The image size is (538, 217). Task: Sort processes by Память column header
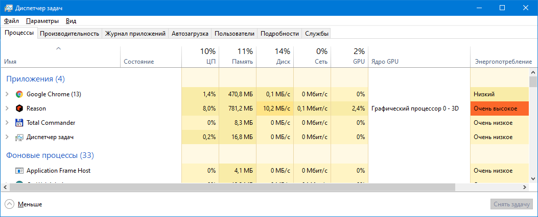pos(238,56)
